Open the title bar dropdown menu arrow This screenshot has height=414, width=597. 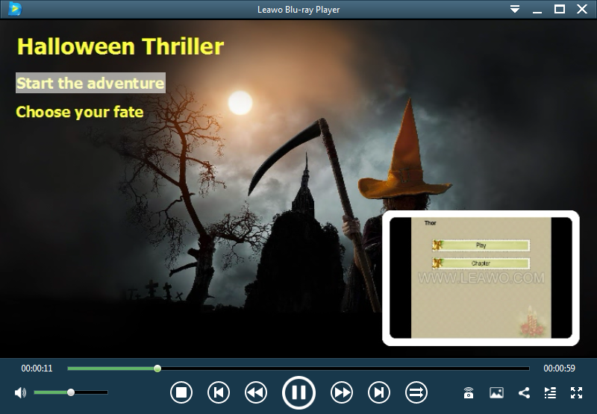[515, 9]
